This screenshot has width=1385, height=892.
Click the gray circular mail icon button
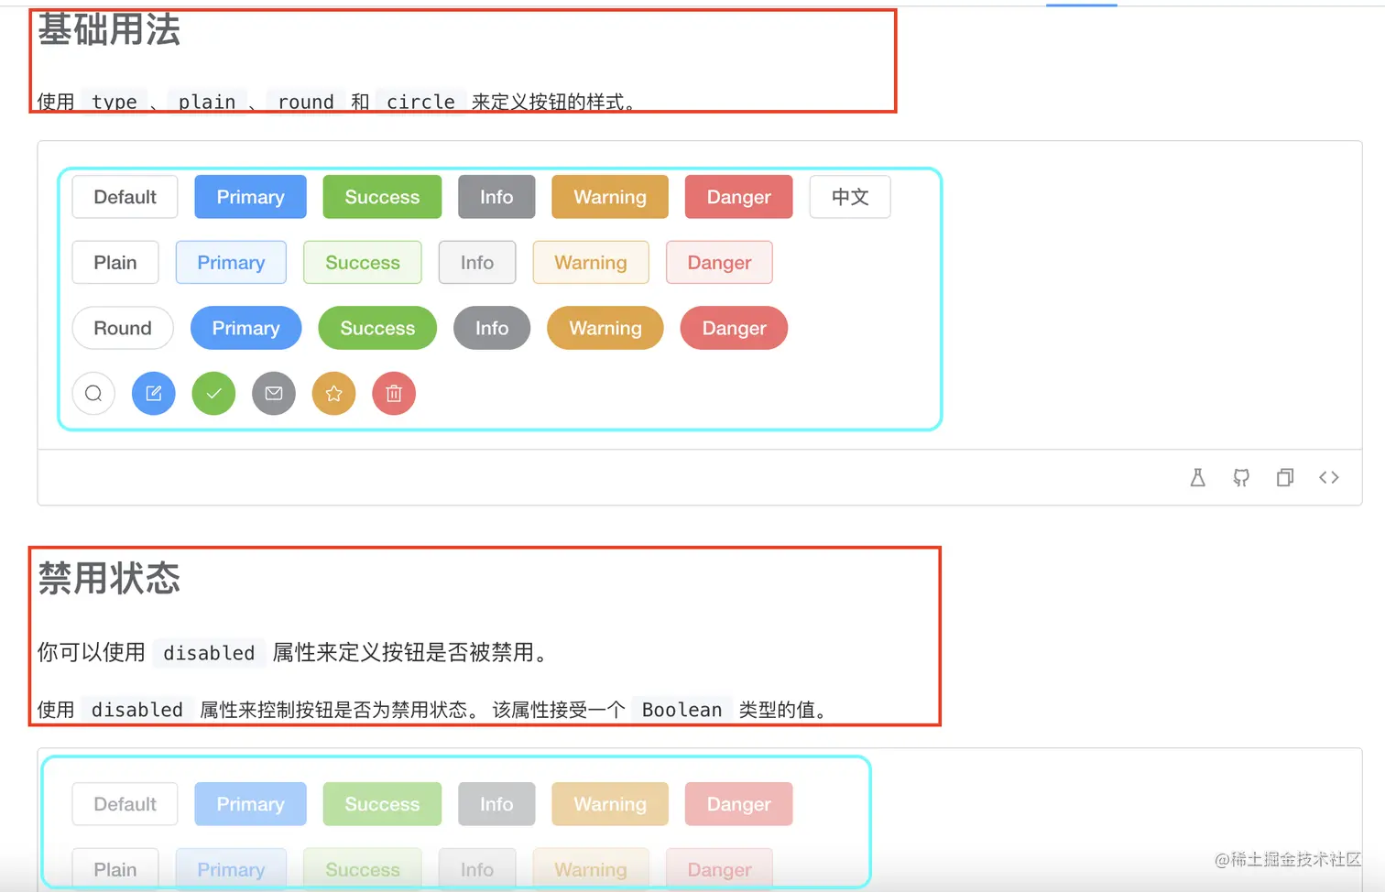coord(273,393)
